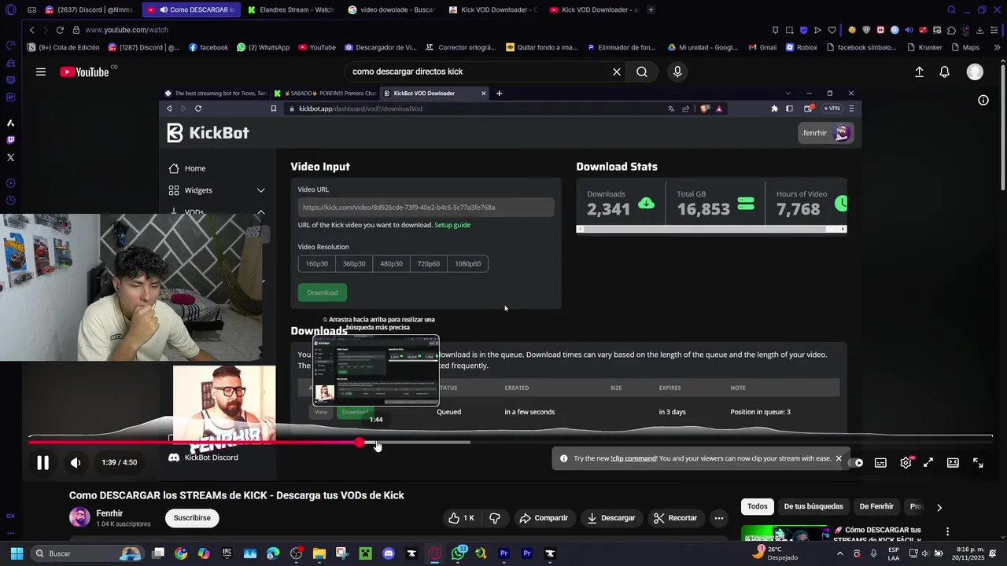Go back in the browser
This screenshot has width=1007, height=566.
coord(31,30)
